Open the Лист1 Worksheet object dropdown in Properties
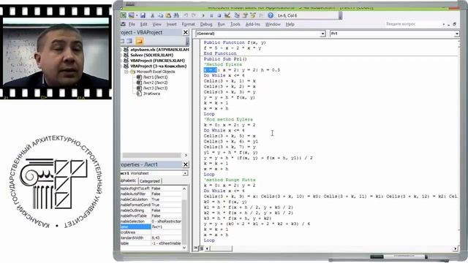The width and height of the screenshot is (468, 263). coord(185,173)
